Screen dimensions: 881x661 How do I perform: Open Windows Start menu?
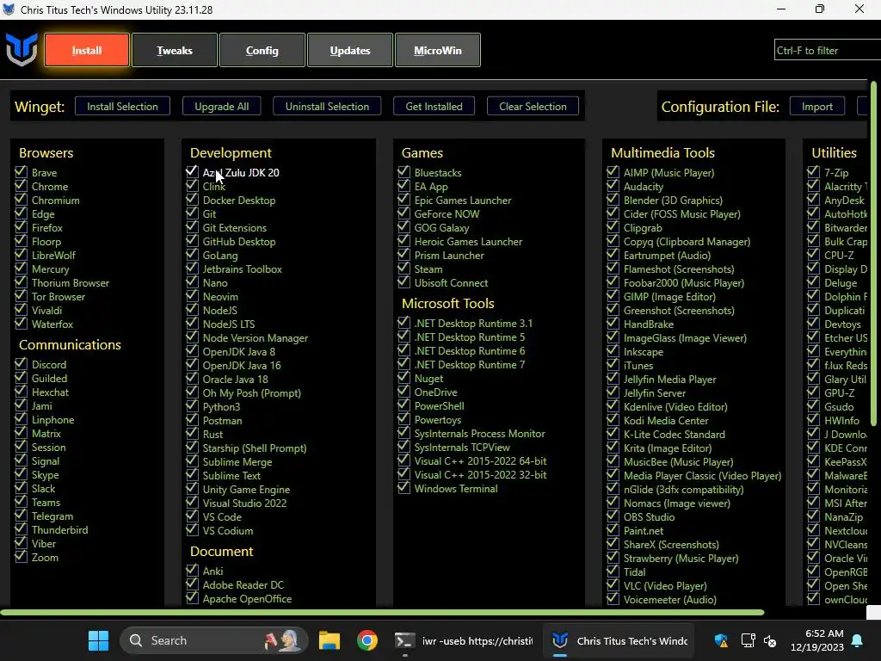point(98,640)
